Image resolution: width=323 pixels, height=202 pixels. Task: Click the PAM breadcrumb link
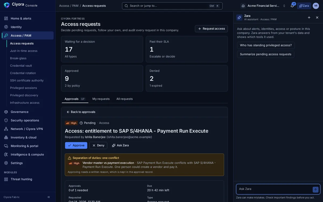[x=75, y=6]
